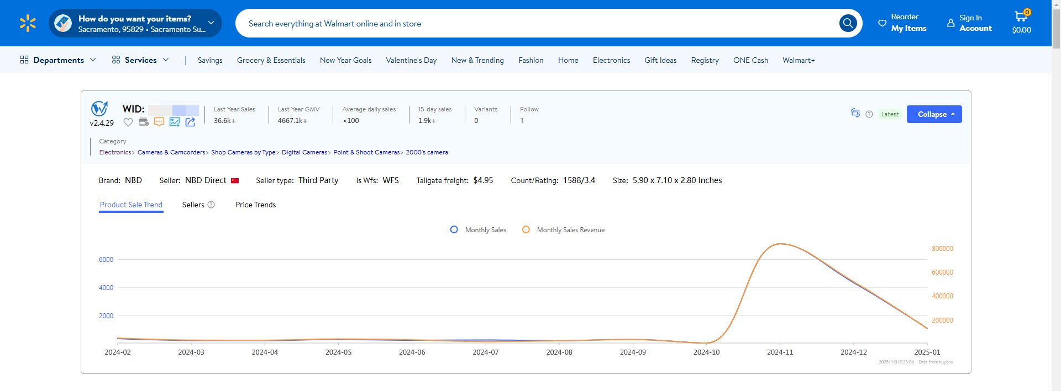Open New Year Goals
The width and height of the screenshot is (1061, 391).
(x=345, y=60)
